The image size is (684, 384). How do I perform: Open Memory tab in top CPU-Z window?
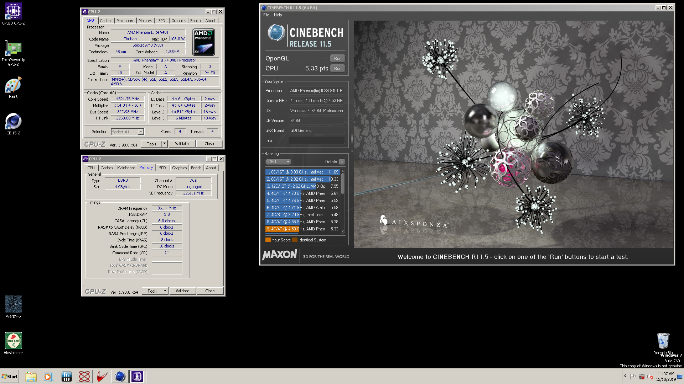pyautogui.click(x=145, y=21)
